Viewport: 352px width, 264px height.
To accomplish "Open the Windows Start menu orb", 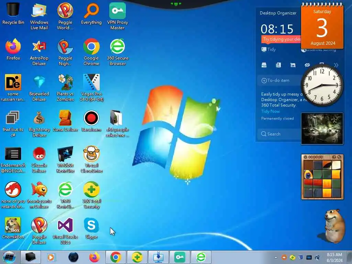I will [x=9, y=257].
